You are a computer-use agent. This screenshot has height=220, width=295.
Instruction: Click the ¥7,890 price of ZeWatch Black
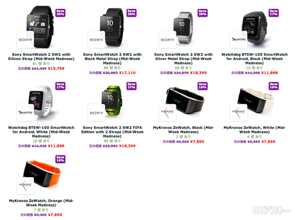[x=197, y=141]
